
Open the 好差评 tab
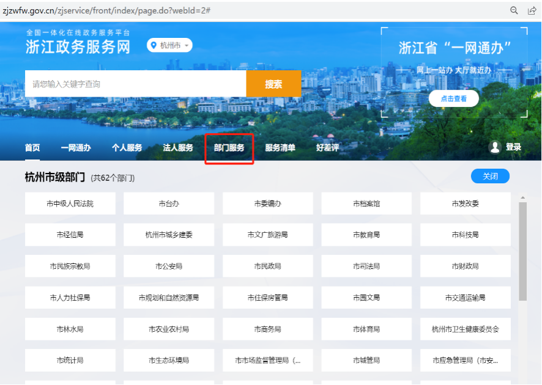pos(327,148)
